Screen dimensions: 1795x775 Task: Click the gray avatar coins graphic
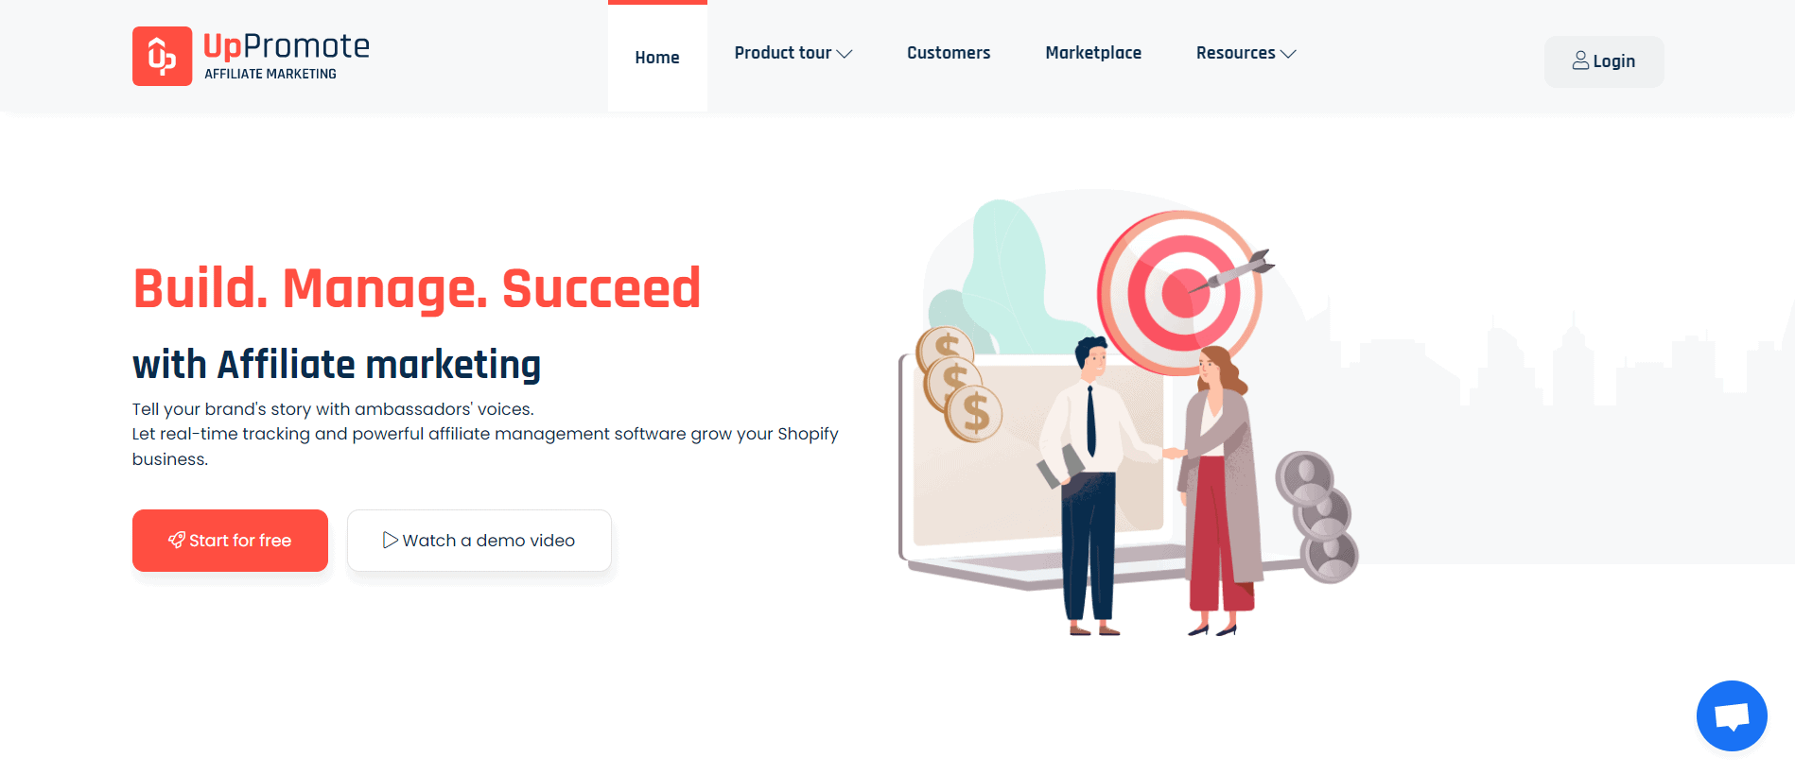(x=1317, y=516)
